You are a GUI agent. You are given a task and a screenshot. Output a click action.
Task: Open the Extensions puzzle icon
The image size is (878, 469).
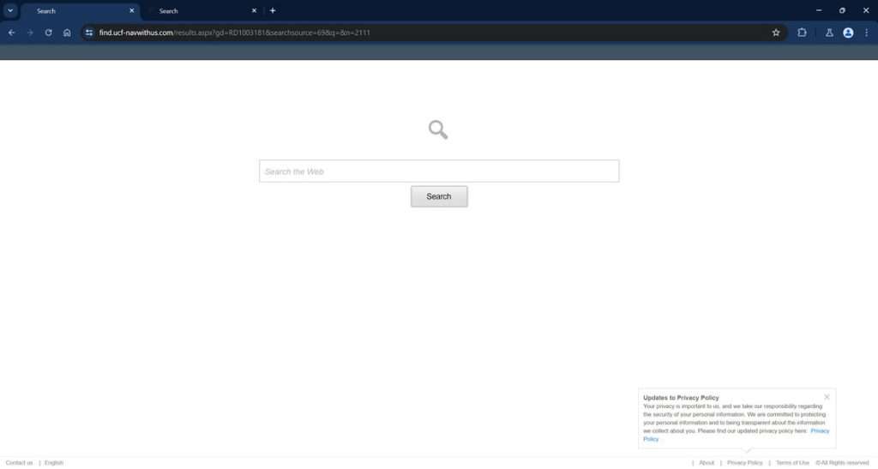pyautogui.click(x=802, y=33)
